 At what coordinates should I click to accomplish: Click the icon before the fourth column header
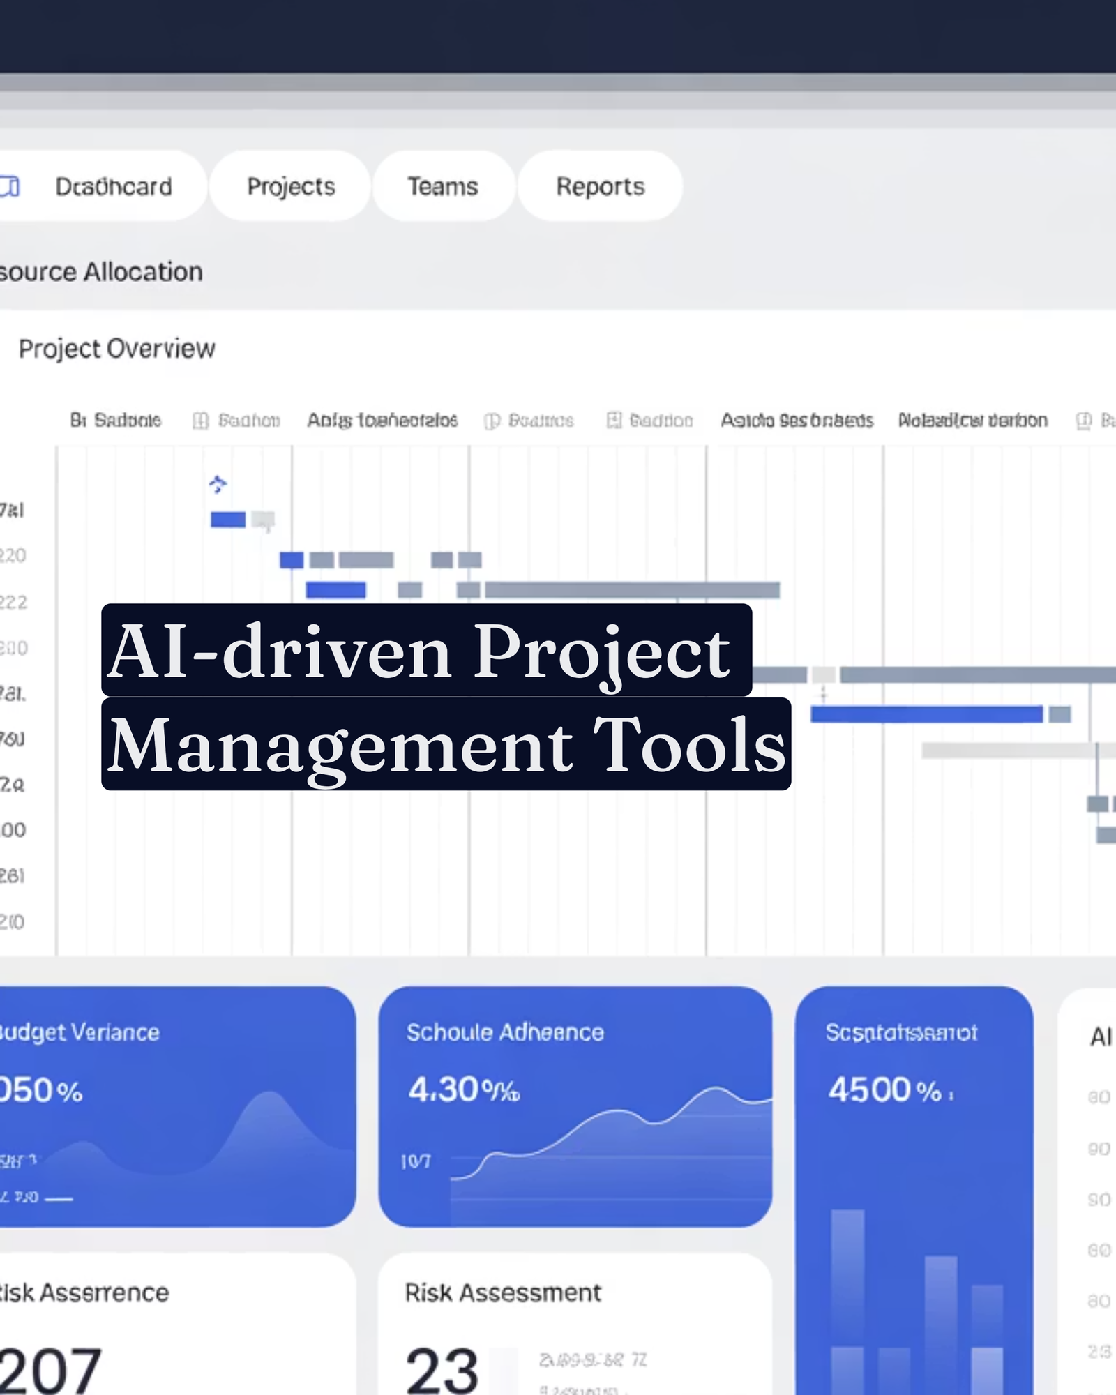coord(492,421)
